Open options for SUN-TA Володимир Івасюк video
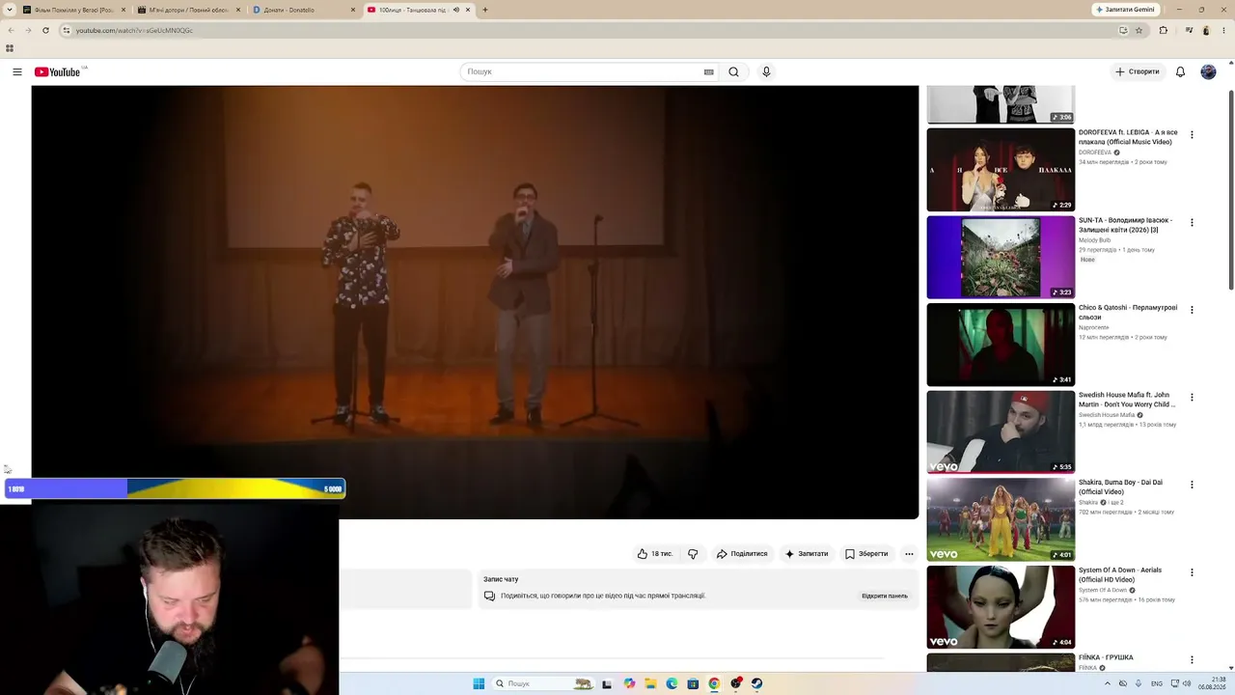 point(1192,222)
